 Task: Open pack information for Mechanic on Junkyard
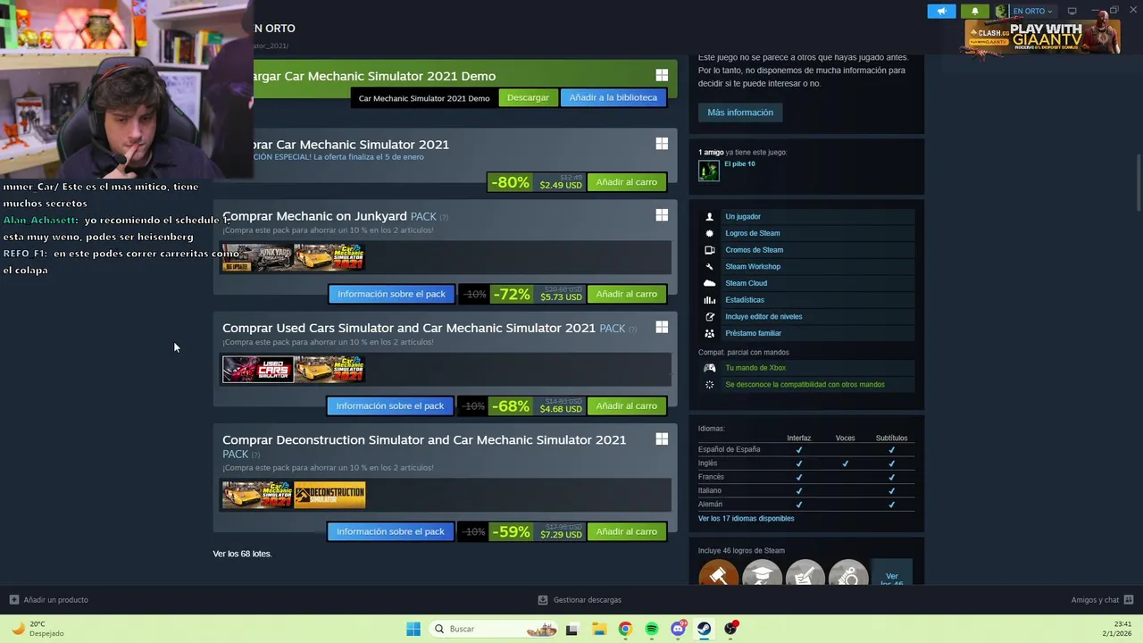click(x=391, y=294)
